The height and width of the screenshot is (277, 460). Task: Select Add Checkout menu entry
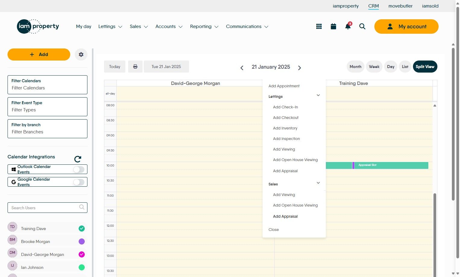286,118
